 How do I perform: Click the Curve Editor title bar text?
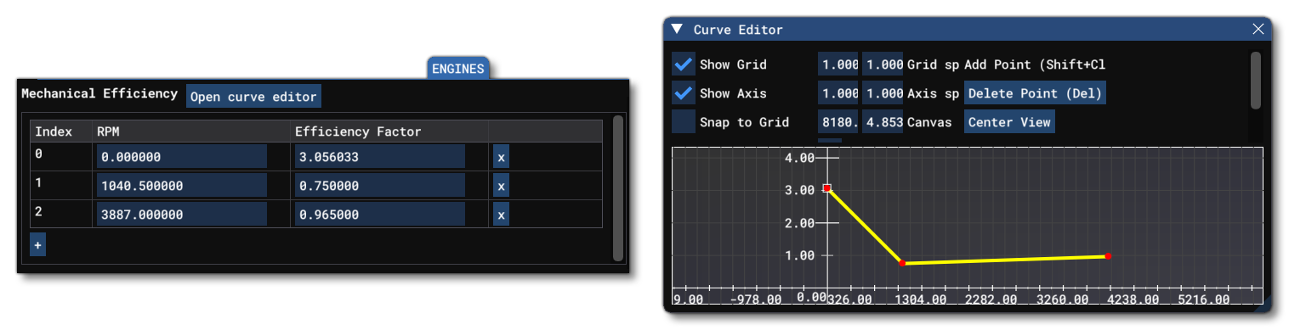point(738,30)
